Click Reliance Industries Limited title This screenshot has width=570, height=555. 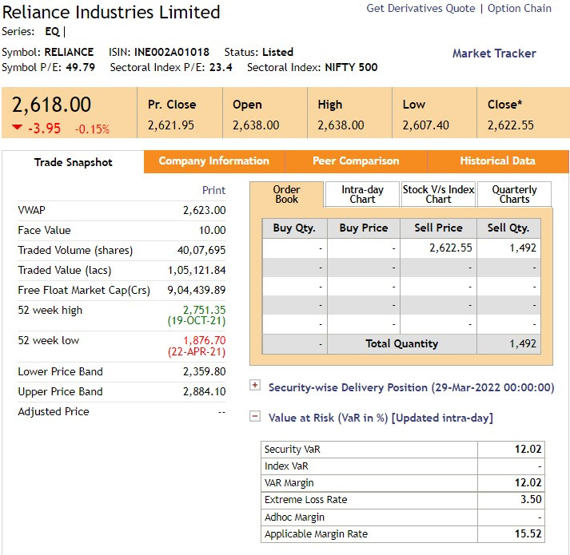coord(111,12)
